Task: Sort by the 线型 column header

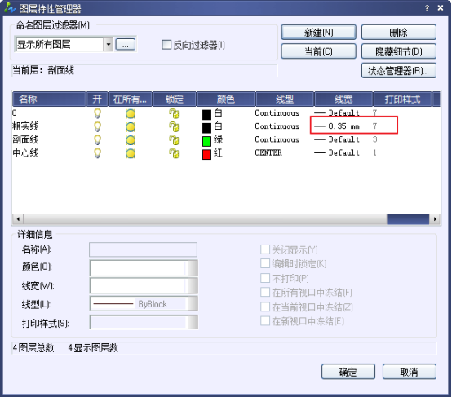Action: pyautogui.click(x=285, y=99)
